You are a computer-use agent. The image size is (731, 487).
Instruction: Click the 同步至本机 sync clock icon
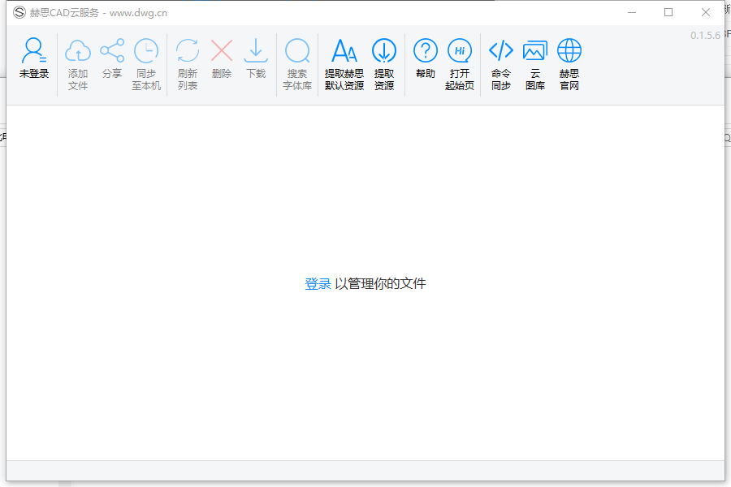point(146,52)
